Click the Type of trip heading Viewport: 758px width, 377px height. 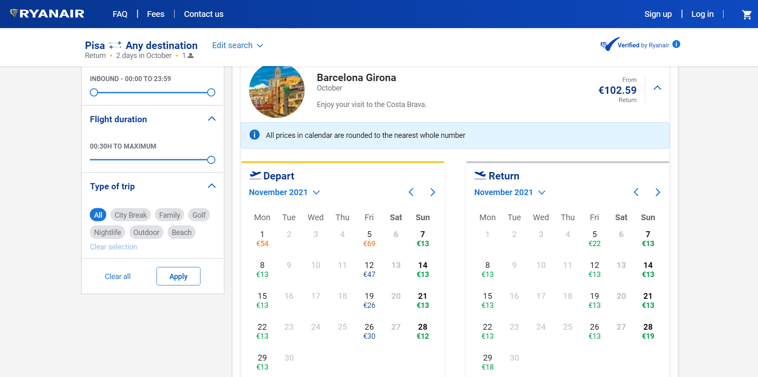pyautogui.click(x=112, y=186)
